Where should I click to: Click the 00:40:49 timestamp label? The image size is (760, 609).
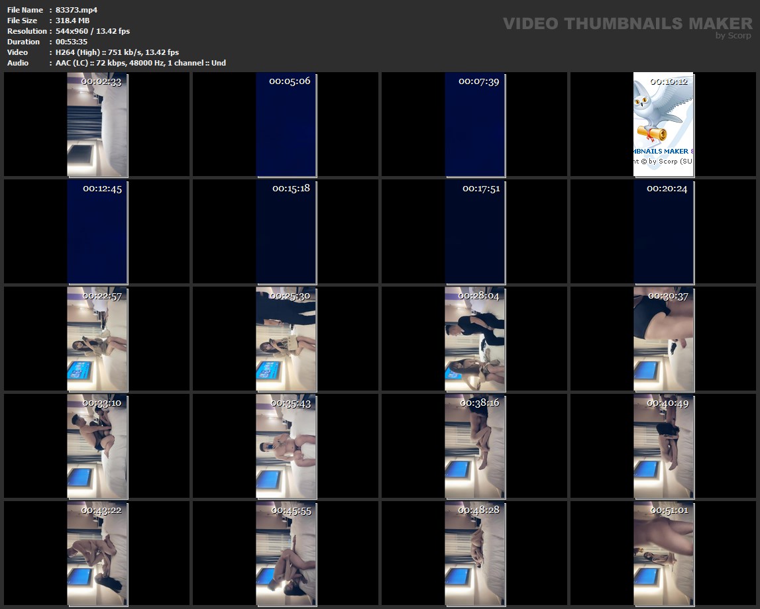point(667,402)
